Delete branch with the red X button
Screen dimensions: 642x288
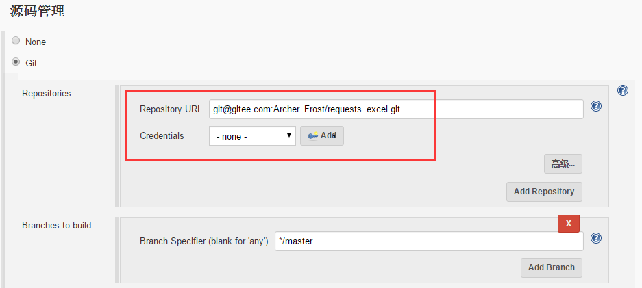568,223
